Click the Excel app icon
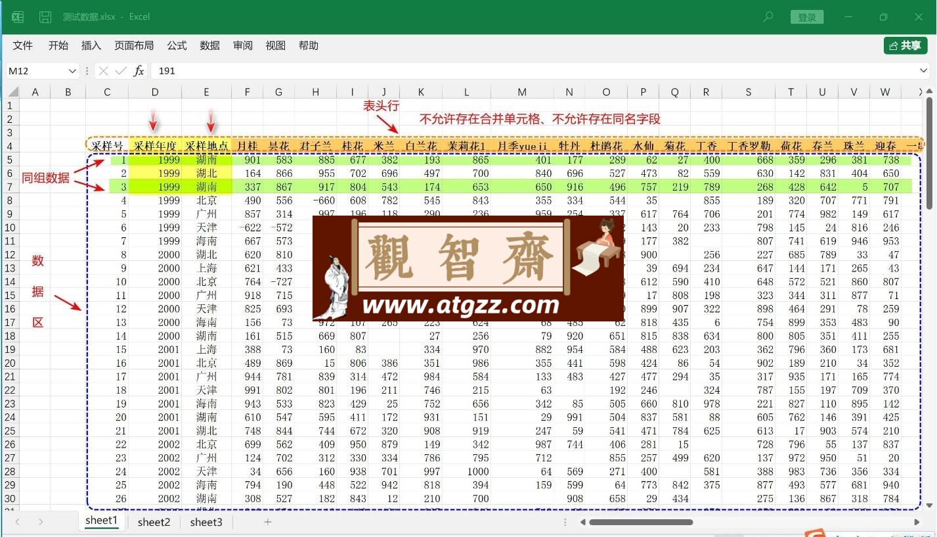Viewport: 937px width, 537px height. tap(17, 17)
